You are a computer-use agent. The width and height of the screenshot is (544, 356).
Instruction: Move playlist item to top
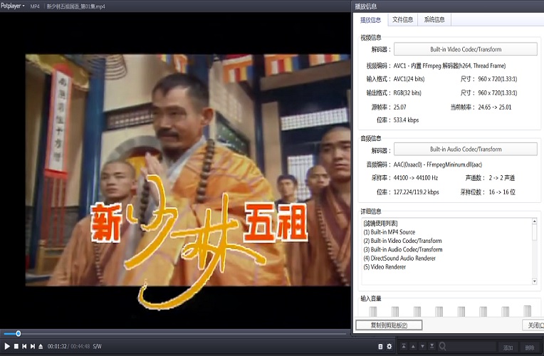point(404,346)
